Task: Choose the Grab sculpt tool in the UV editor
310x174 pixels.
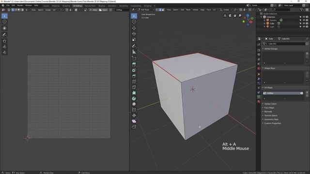Action: point(4,41)
